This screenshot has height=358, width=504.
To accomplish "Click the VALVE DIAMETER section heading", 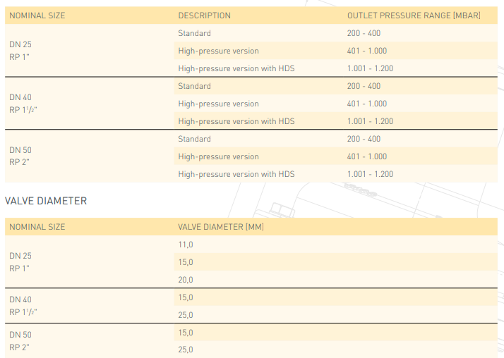I will coord(46,201).
